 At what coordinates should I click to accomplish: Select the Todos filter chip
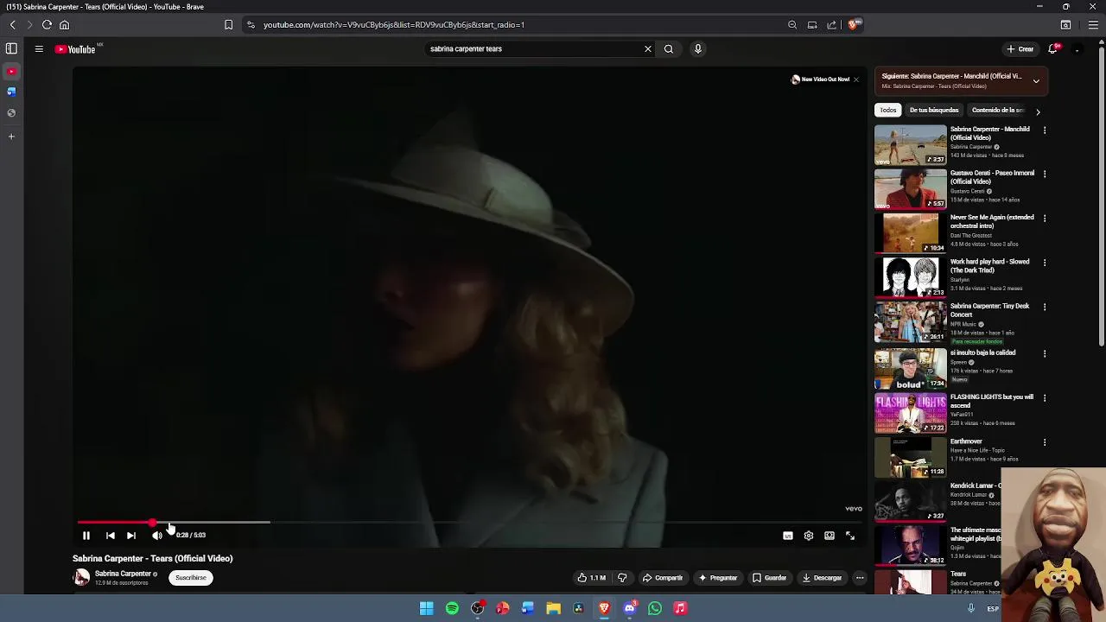coord(888,111)
